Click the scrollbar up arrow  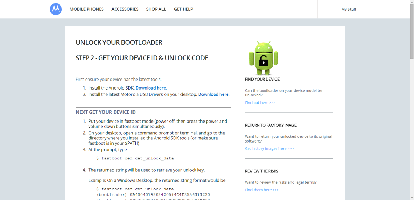(411, 3)
